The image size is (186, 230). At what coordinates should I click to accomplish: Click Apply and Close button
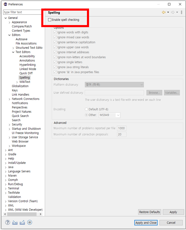coord(146,223)
